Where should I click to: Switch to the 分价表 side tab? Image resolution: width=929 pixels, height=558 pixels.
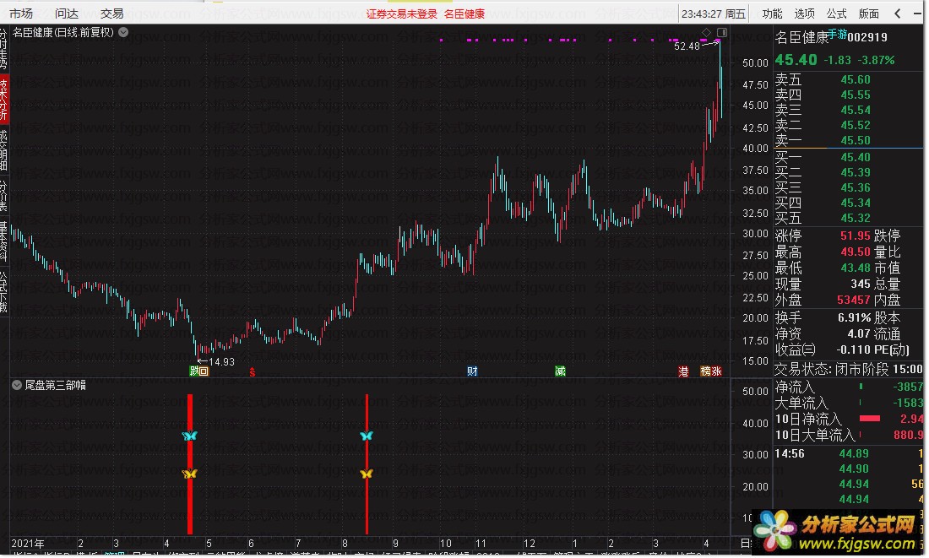point(3,196)
